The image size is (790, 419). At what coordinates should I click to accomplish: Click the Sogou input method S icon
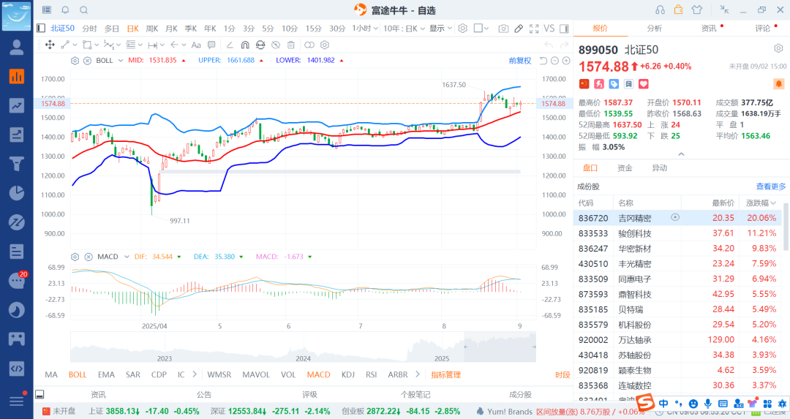point(644,403)
